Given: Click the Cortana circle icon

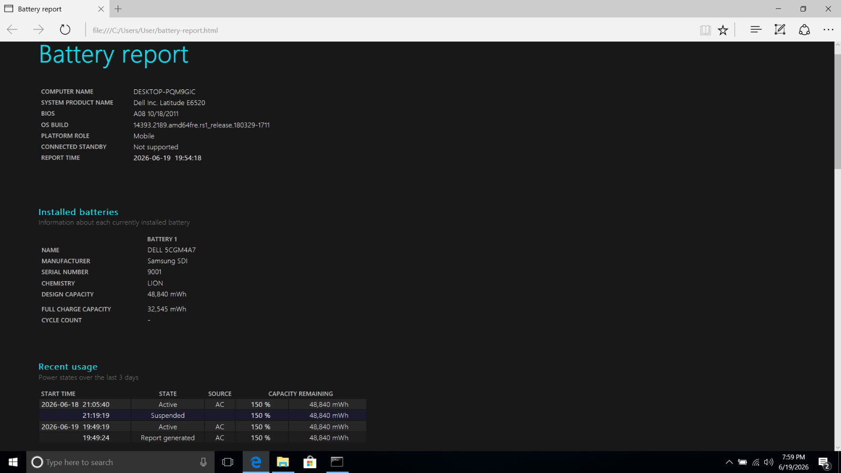Looking at the screenshot, I should [x=37, y=462].
